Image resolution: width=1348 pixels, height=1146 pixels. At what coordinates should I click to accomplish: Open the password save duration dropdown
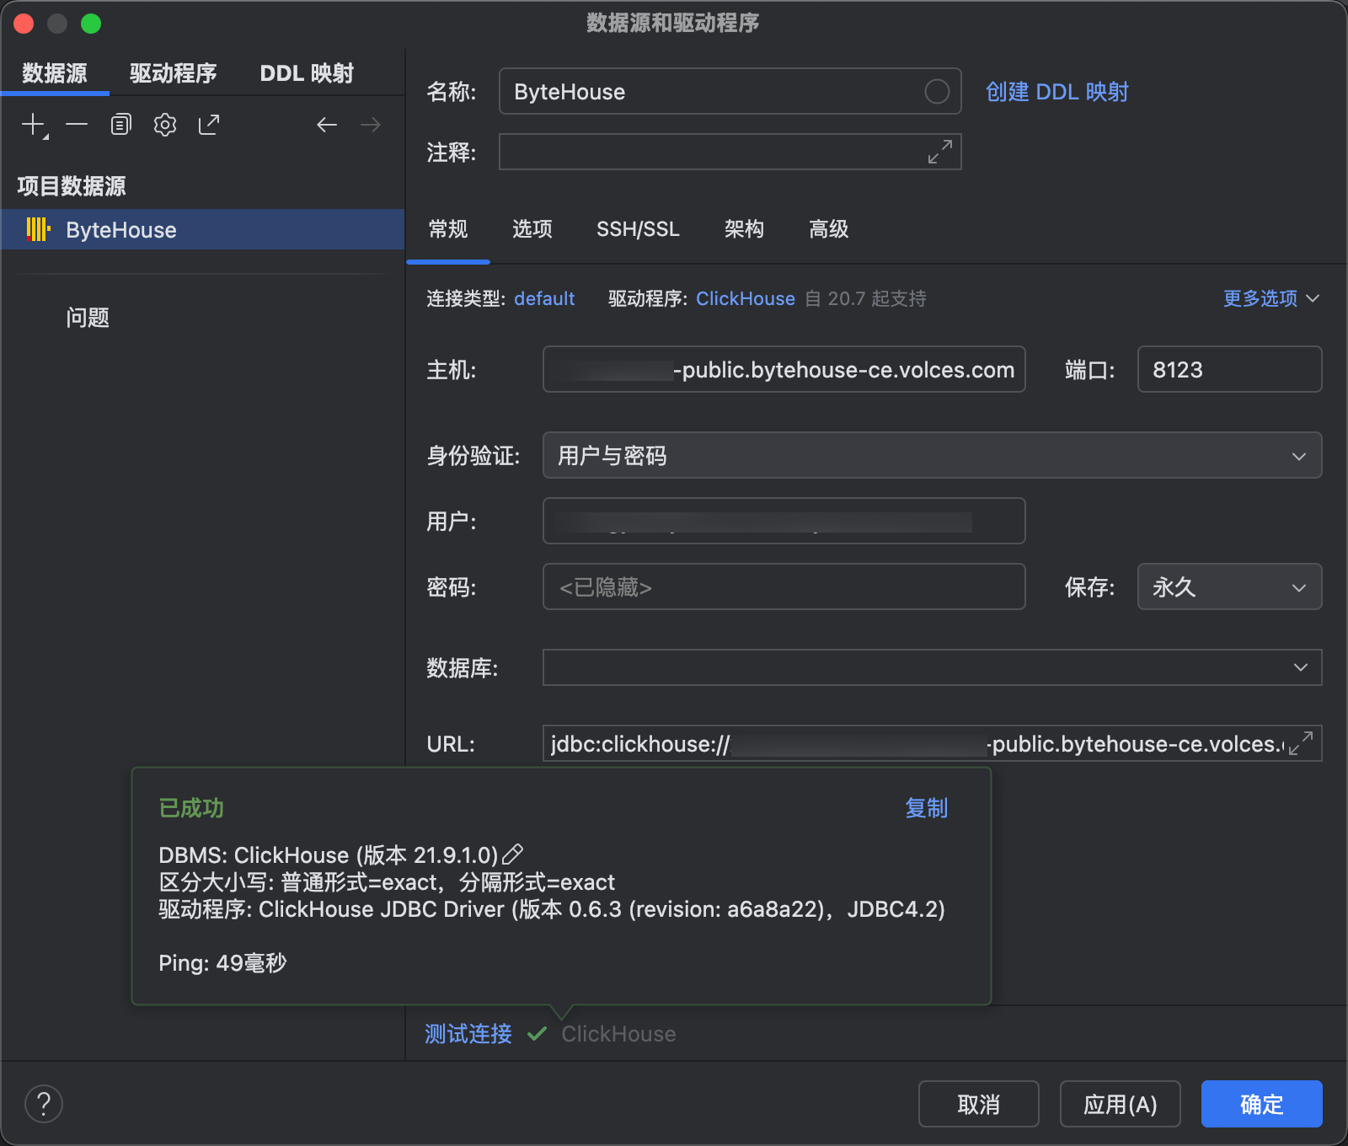coord(1228,587)
